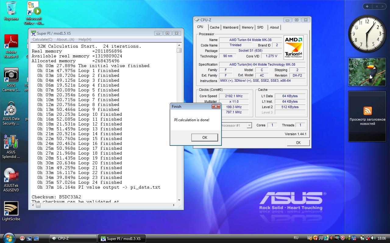Confirm the Finish dialog with OK

tap(204, 138)
